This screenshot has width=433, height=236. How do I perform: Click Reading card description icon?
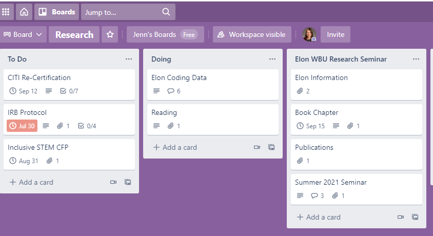point(156,126)
